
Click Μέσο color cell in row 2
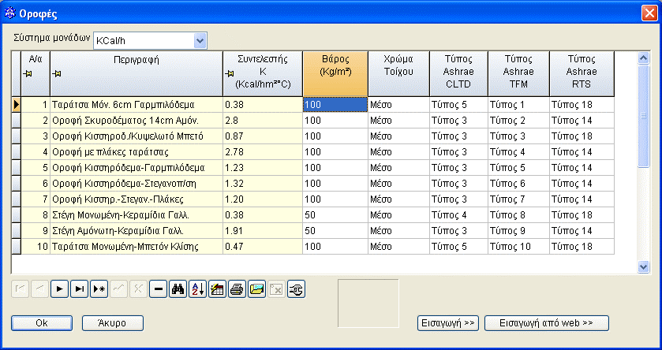click(398, 121)
